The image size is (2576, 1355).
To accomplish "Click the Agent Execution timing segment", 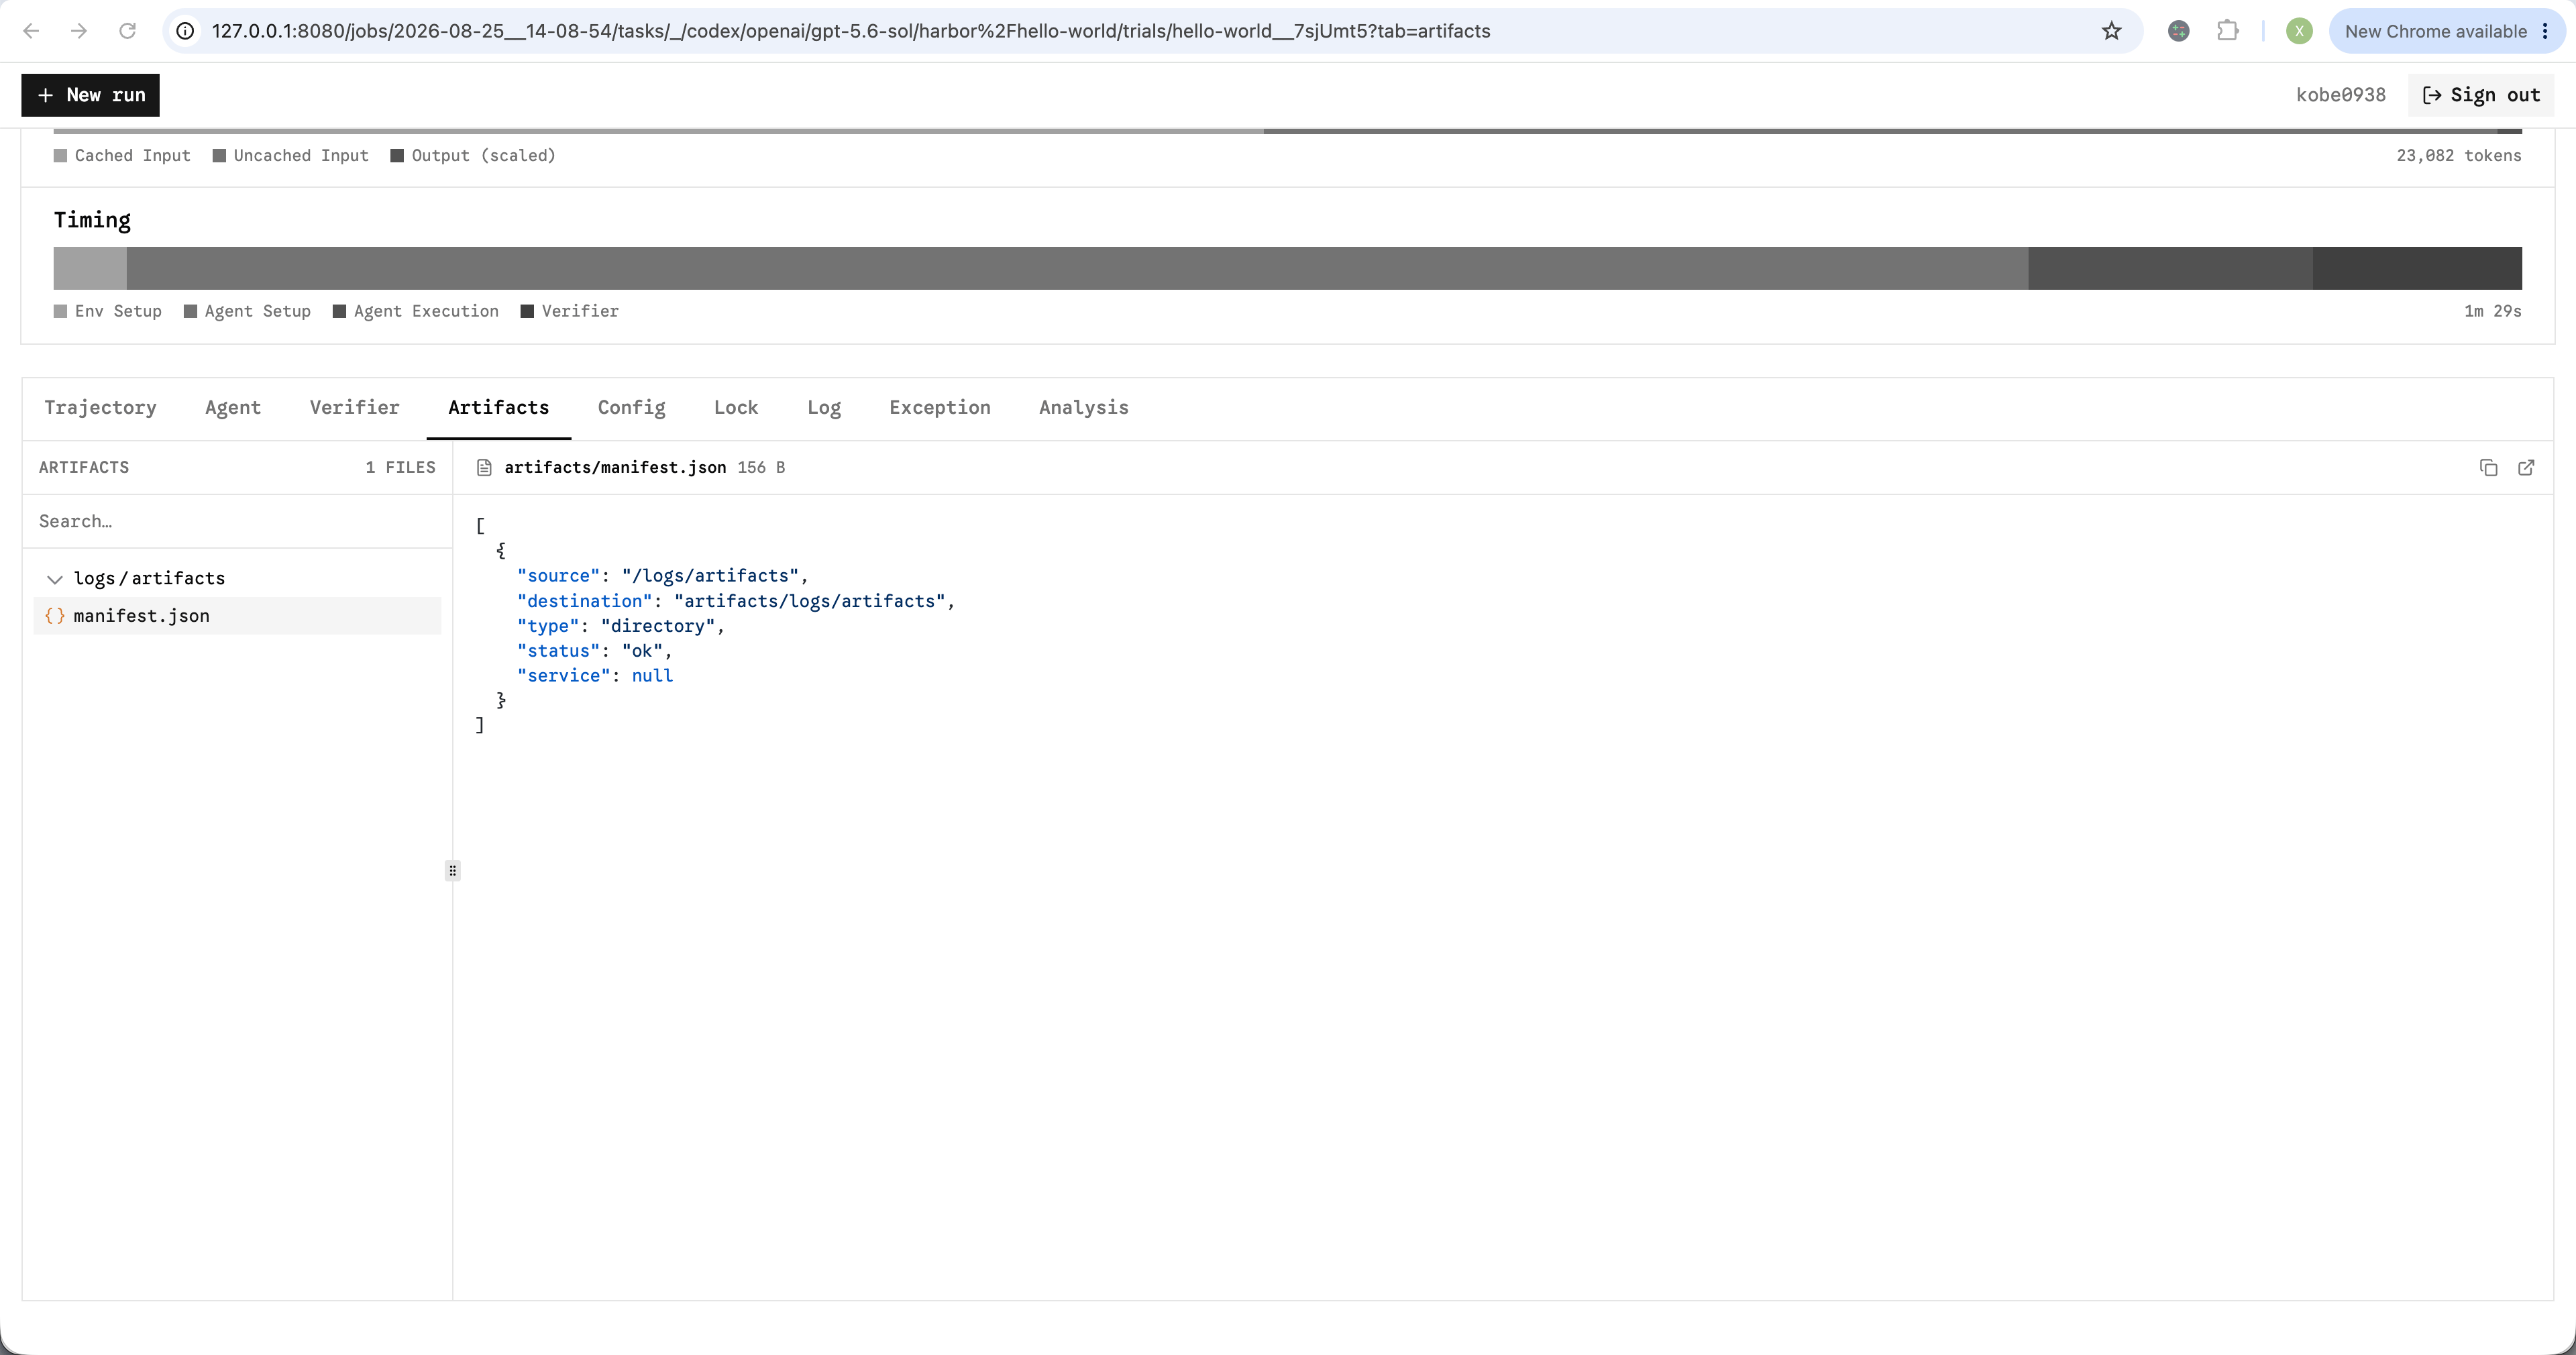I will [x=2170, y=268].
